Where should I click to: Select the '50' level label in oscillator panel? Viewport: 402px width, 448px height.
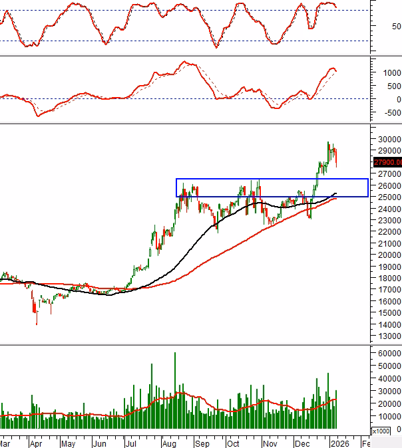(396, 27)
